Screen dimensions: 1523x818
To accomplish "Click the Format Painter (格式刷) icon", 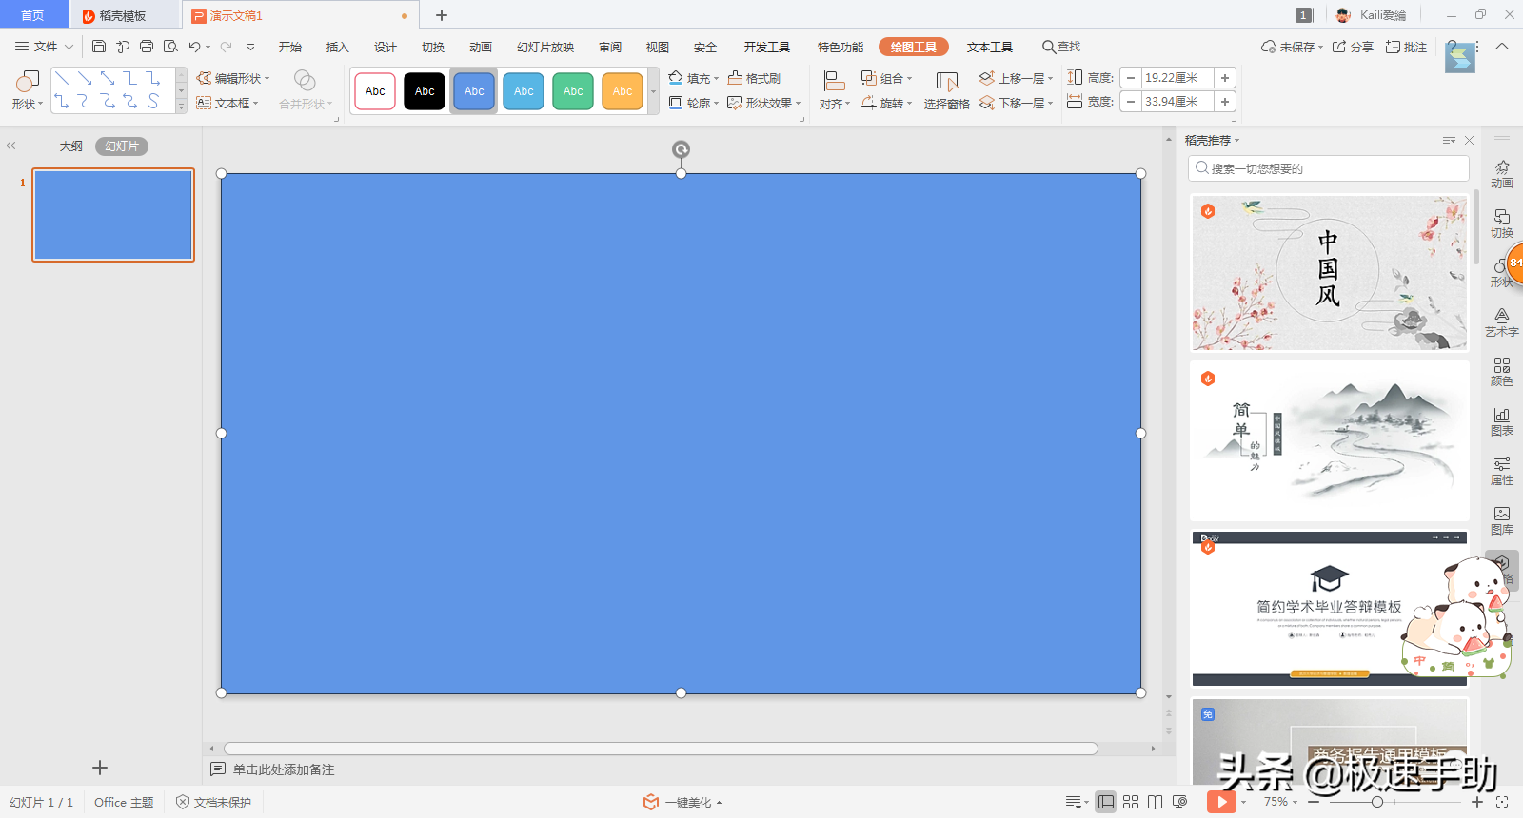I will (x=754, y=78).
